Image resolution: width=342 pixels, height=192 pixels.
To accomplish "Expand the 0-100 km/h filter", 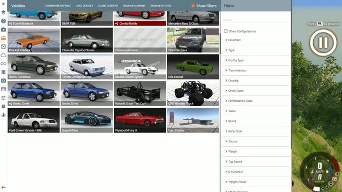I will pyautogui.click(x=256, y=172).
